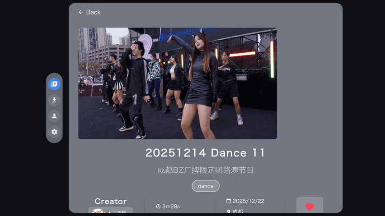
Task: Select the 'dance' tag chip
Action: point(206,186)
